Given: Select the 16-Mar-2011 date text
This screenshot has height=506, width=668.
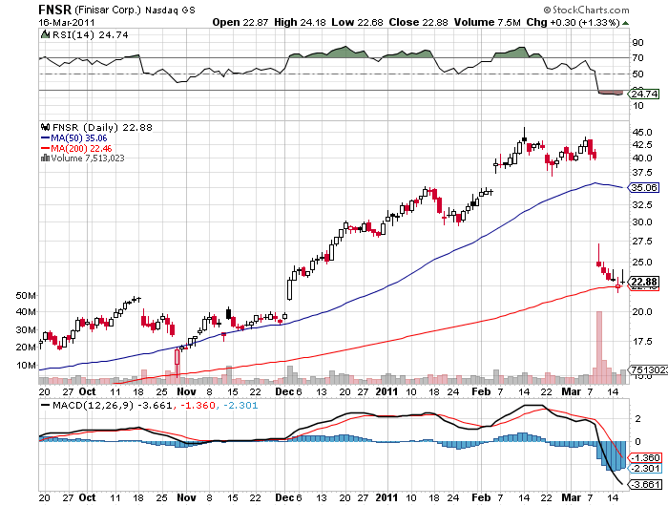Looking at the screenshot, I should pyautogui.click(x=67, y=22).
